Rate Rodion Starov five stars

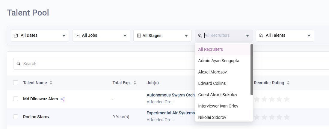287,117
